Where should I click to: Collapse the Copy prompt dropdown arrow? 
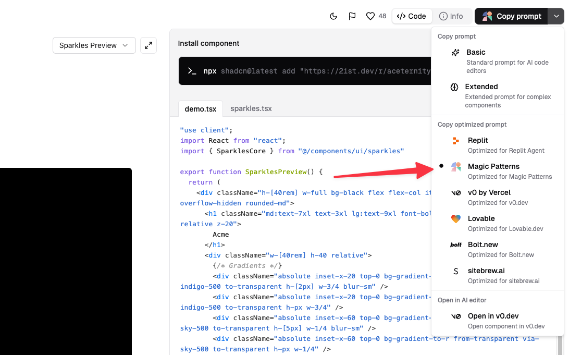click(x=556, y=16)
